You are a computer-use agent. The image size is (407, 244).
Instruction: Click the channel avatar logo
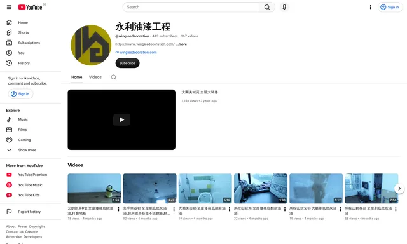pos(91,45)
